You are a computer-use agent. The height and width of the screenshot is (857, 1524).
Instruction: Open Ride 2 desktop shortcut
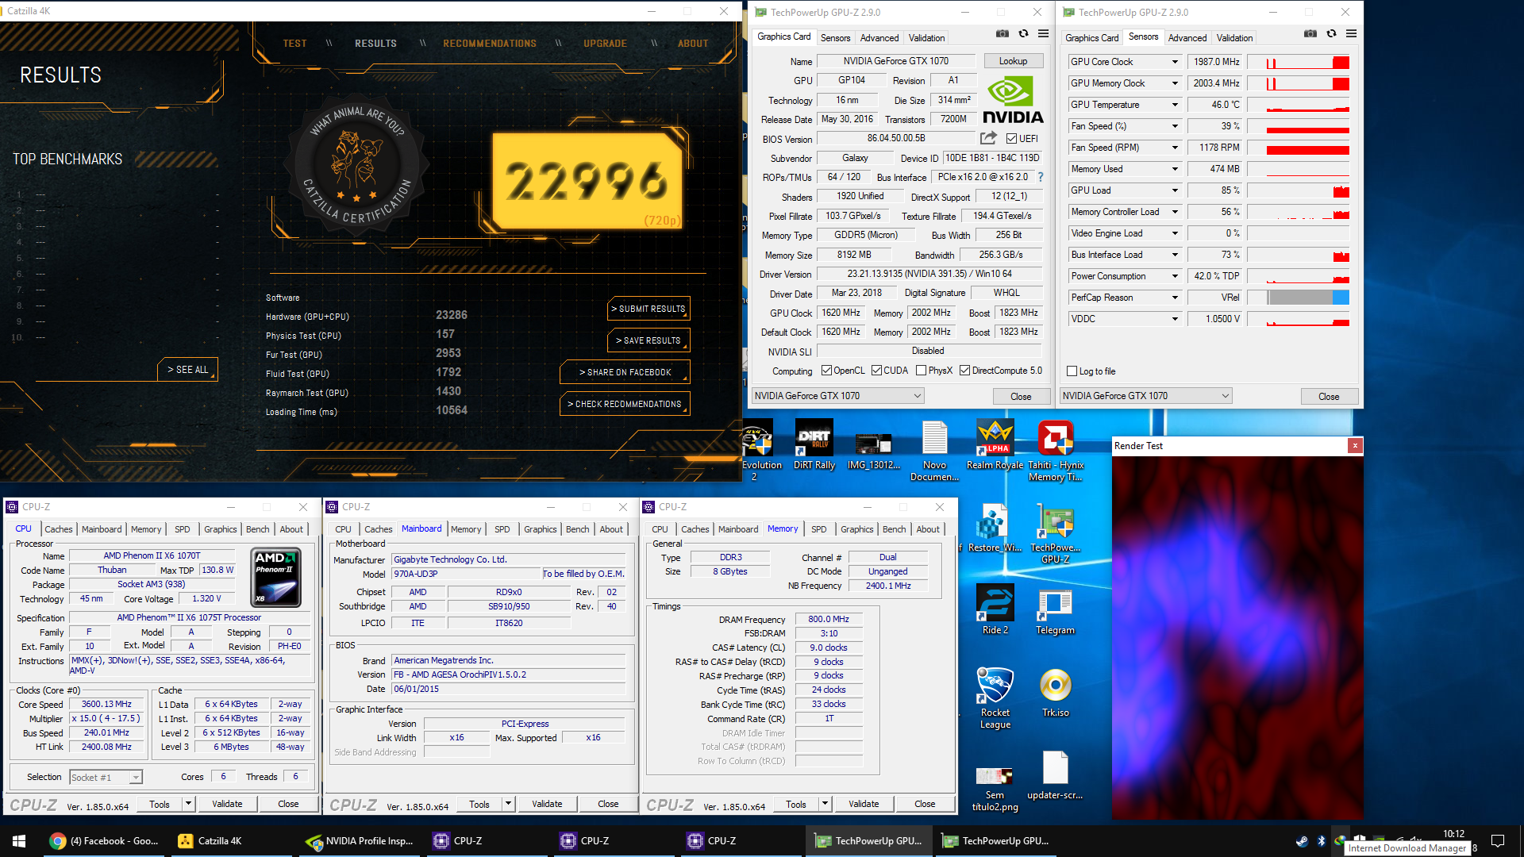click(x=995, y=609)
